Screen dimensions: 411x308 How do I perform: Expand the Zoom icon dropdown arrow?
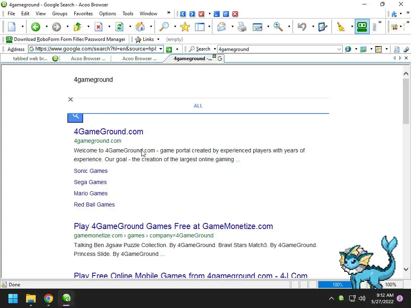click(x=289, y=26)
